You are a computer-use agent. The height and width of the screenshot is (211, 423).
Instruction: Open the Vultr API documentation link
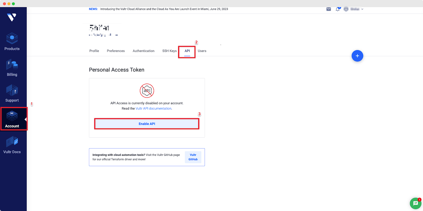pos(153,108)
